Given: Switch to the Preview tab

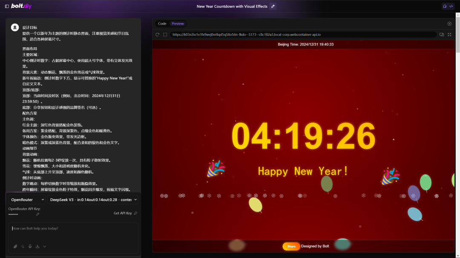Looking at the screenshot, I should pyautogui.click(x=178, y=23).
